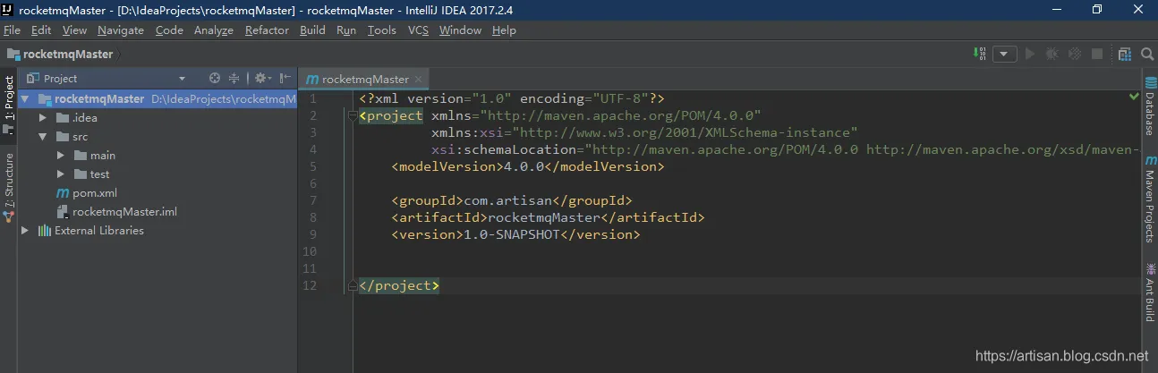
Task: Click the External Libraries bars icon
Action: pyautogui.click(x=44, y=231)
